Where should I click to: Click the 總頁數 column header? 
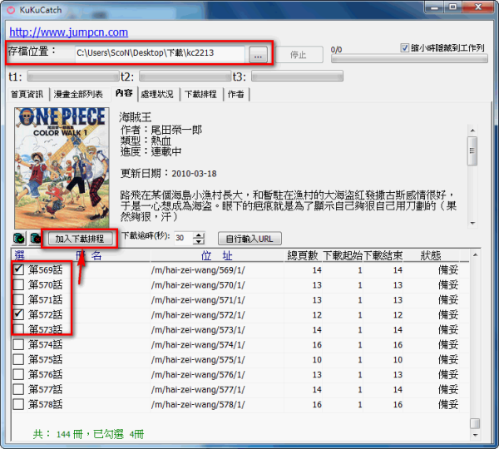[x=303, y=255]
